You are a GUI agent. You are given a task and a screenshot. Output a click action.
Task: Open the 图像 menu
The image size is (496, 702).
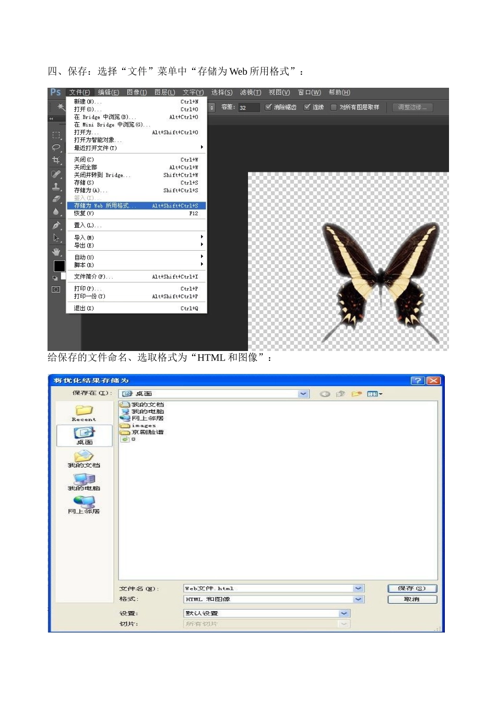click(137, 92)
